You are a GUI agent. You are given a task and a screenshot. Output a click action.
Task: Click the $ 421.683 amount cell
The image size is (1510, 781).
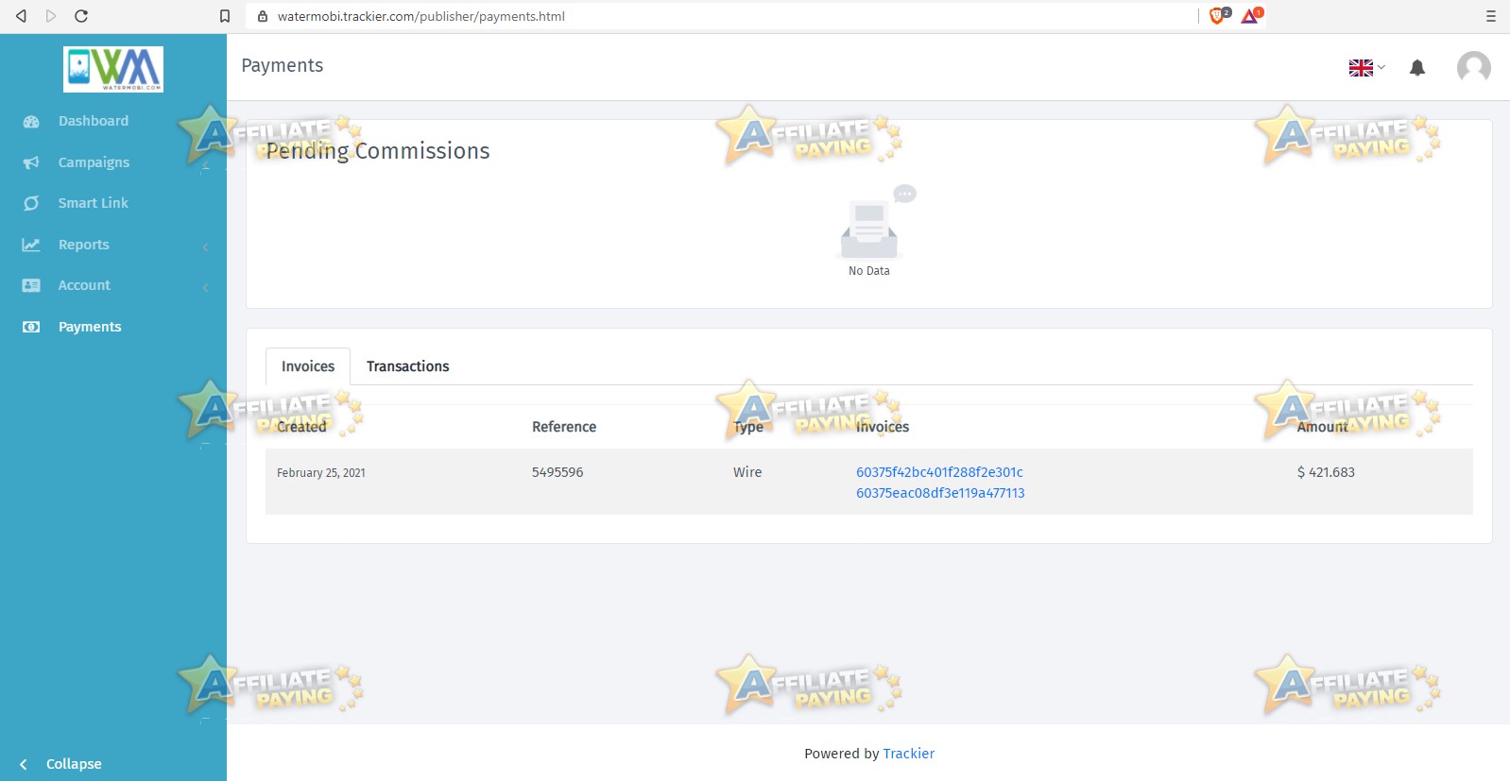click(1326, 472)
